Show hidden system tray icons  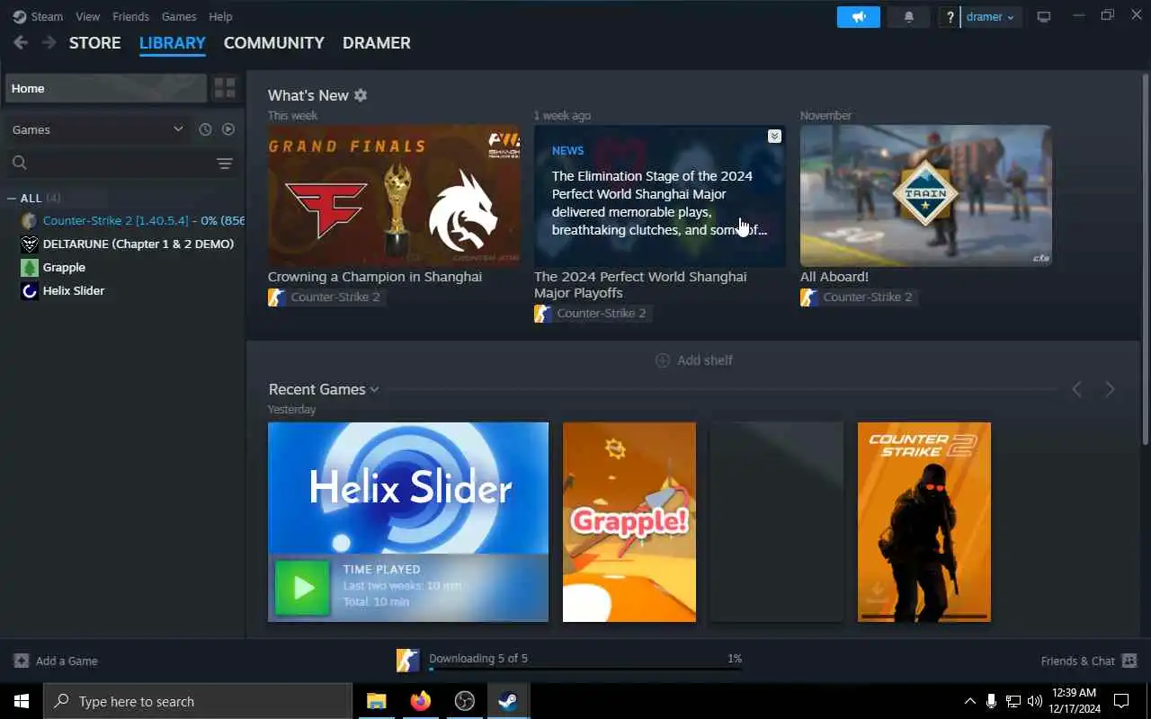tap(969, 701)
